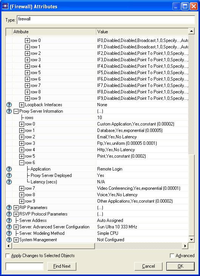Select the N/A latency value
Viewport: 200px width, 276px height.
point(142,182)
